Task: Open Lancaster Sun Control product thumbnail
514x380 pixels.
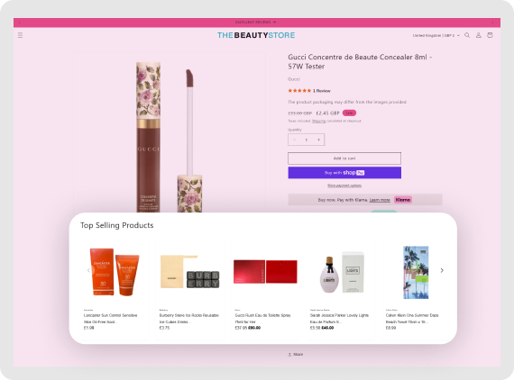Action: tap(115, 272)
